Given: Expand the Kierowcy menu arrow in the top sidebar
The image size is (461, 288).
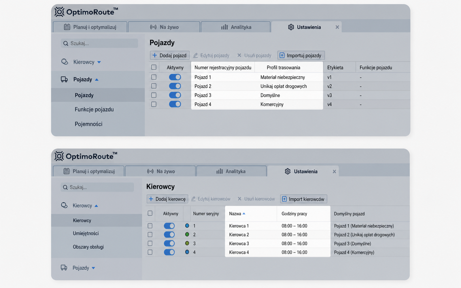Looking at the screenshot, I should click(x=99, y=62).
